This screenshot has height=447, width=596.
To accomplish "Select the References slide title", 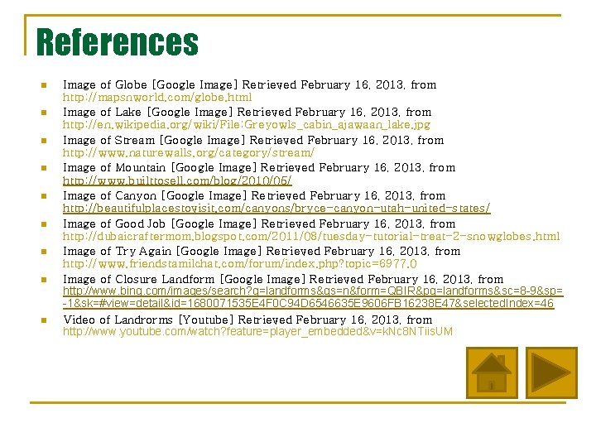I will (x=118, y=42).
